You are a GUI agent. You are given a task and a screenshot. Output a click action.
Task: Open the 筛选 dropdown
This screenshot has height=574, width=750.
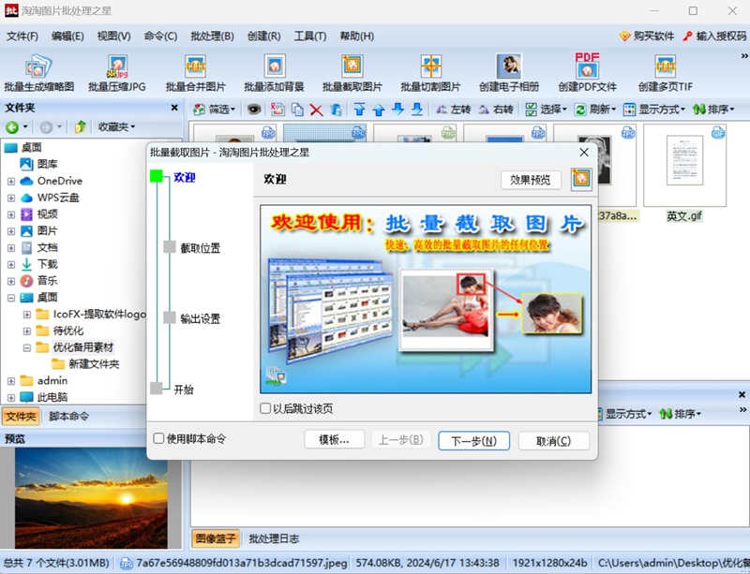tap(215, 110)
